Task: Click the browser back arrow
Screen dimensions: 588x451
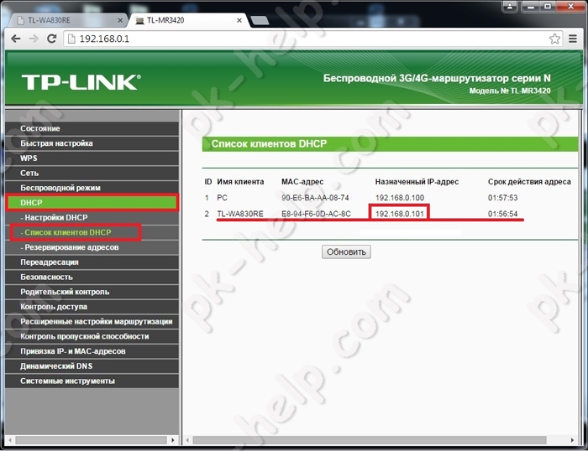Action: point(16,39)
